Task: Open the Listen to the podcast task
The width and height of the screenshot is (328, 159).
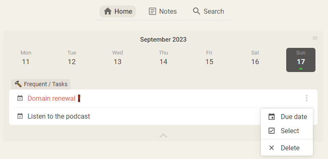Action: click(59, 116)
